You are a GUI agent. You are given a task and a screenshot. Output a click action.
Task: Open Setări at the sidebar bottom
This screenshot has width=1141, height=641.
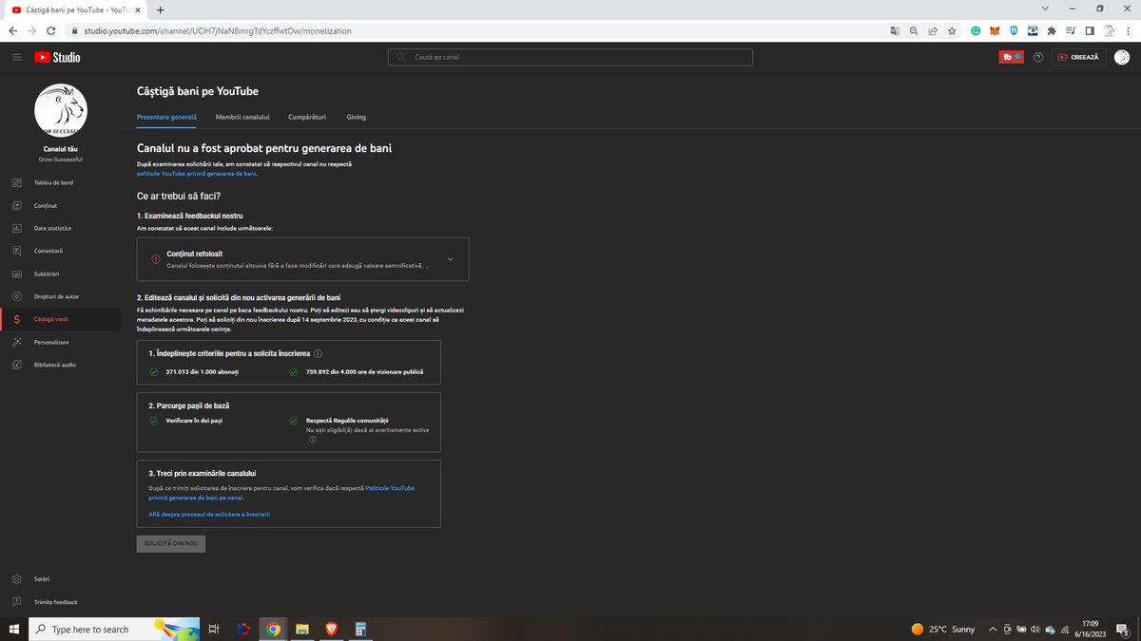tap(60, 579)
